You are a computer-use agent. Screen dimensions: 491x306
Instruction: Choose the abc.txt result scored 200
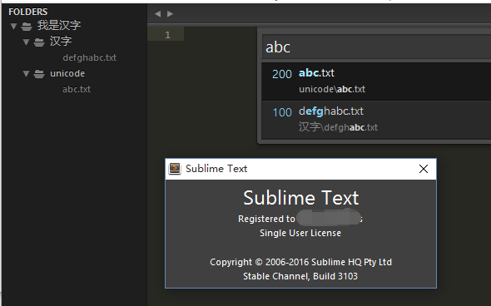(376, 81)
